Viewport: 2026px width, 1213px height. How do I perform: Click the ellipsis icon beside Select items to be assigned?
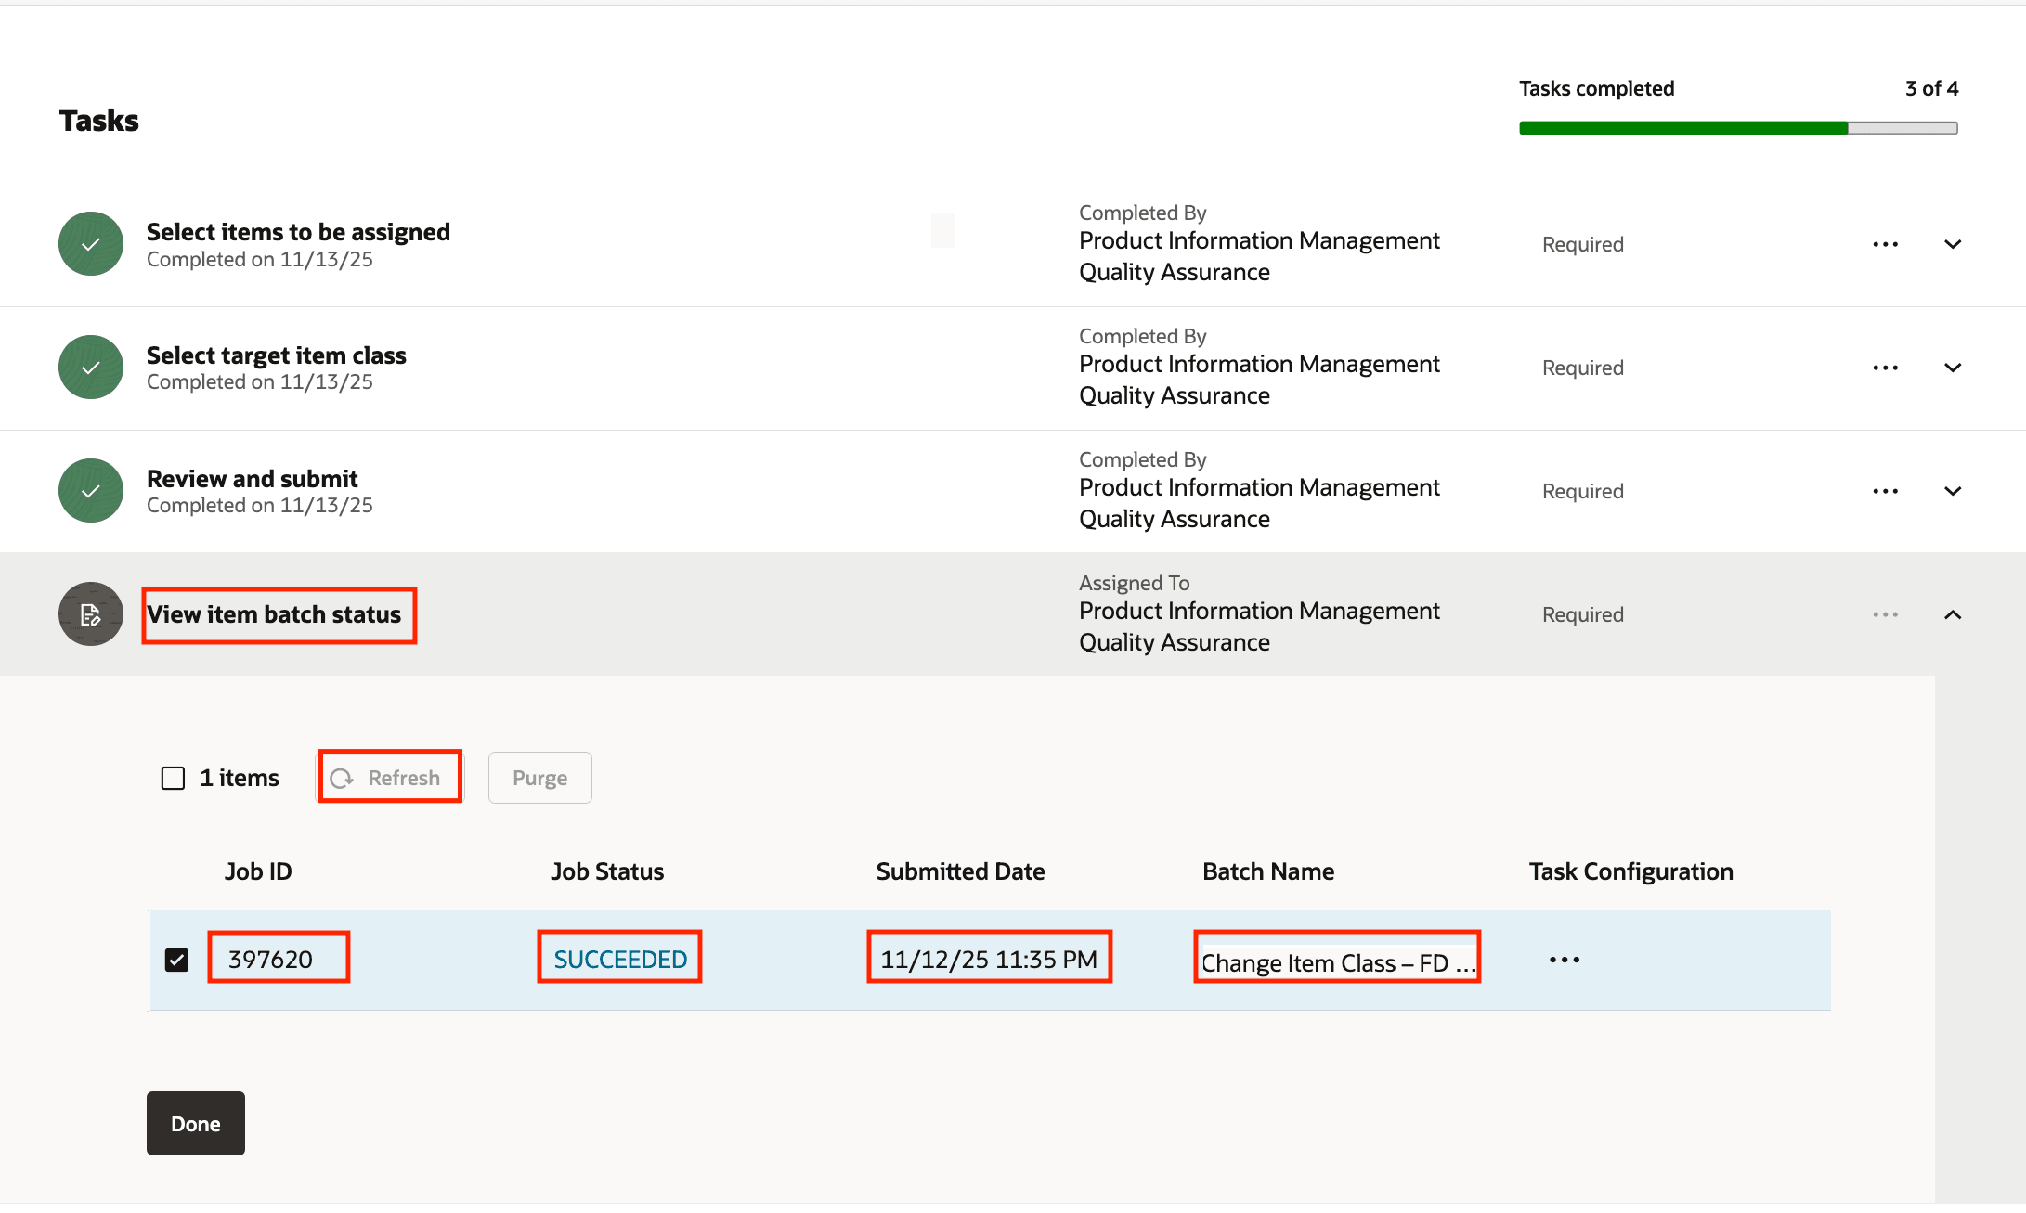coord(1885,243)
